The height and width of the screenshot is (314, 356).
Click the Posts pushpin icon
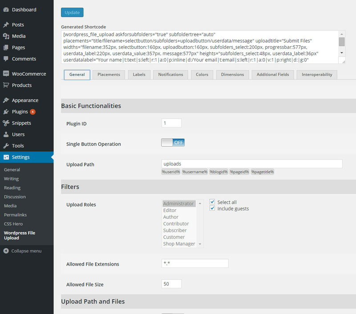click(x=6, y=25)
